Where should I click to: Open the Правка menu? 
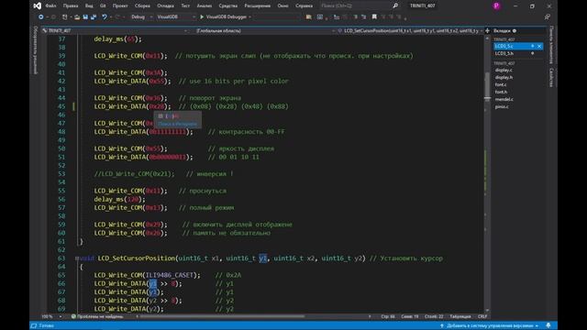coord(71,6)
